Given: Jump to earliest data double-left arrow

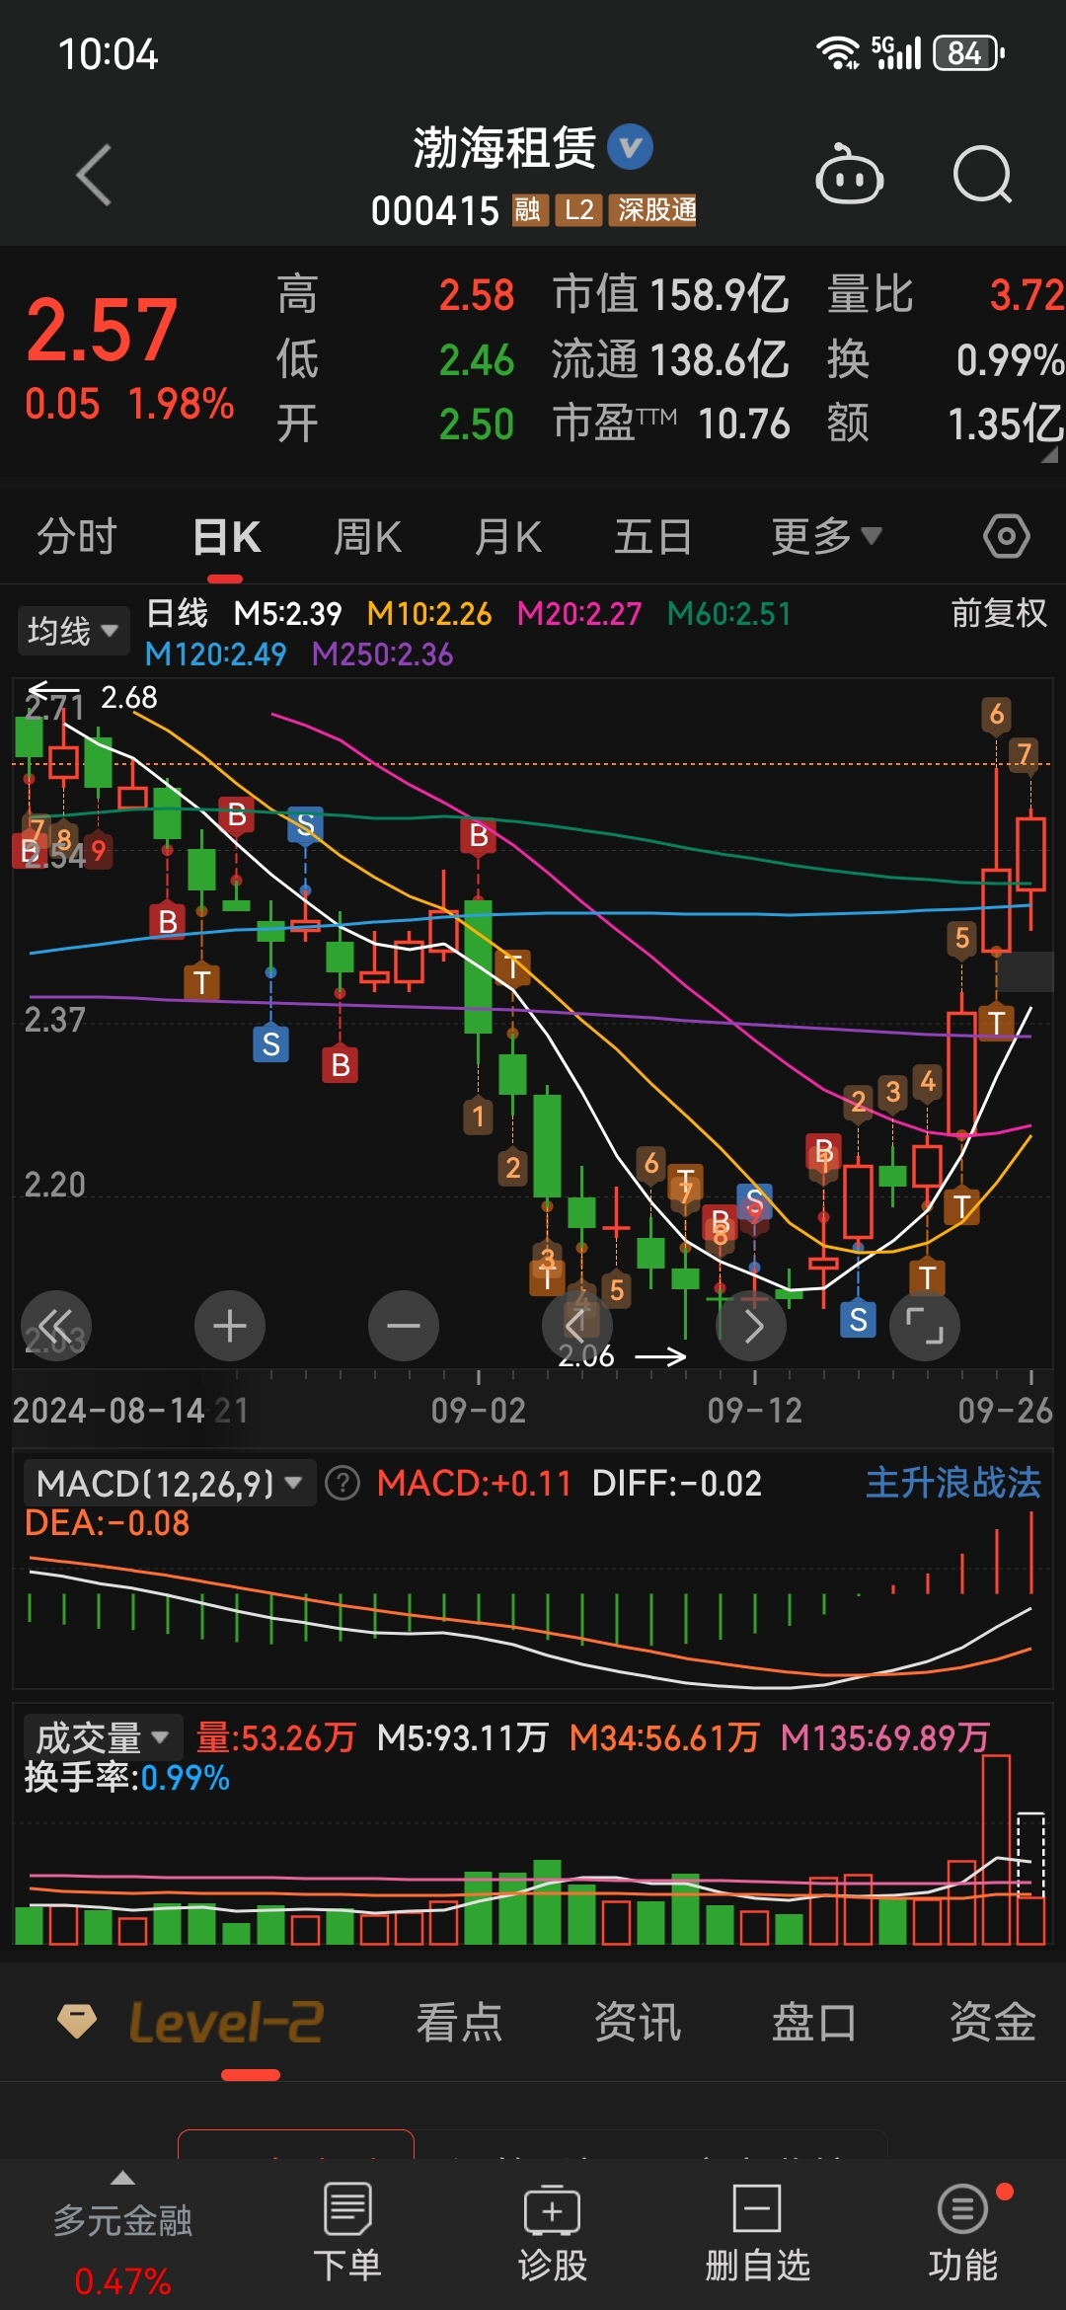Looking at the screenshot, I should (56, 1326).
